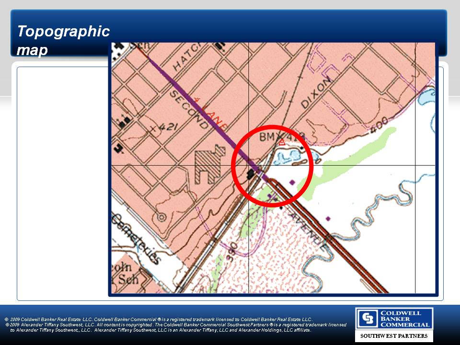Click the circular symbol near Cemeteries label
Viewport: 460px width, 345px height.
point(162,217)
